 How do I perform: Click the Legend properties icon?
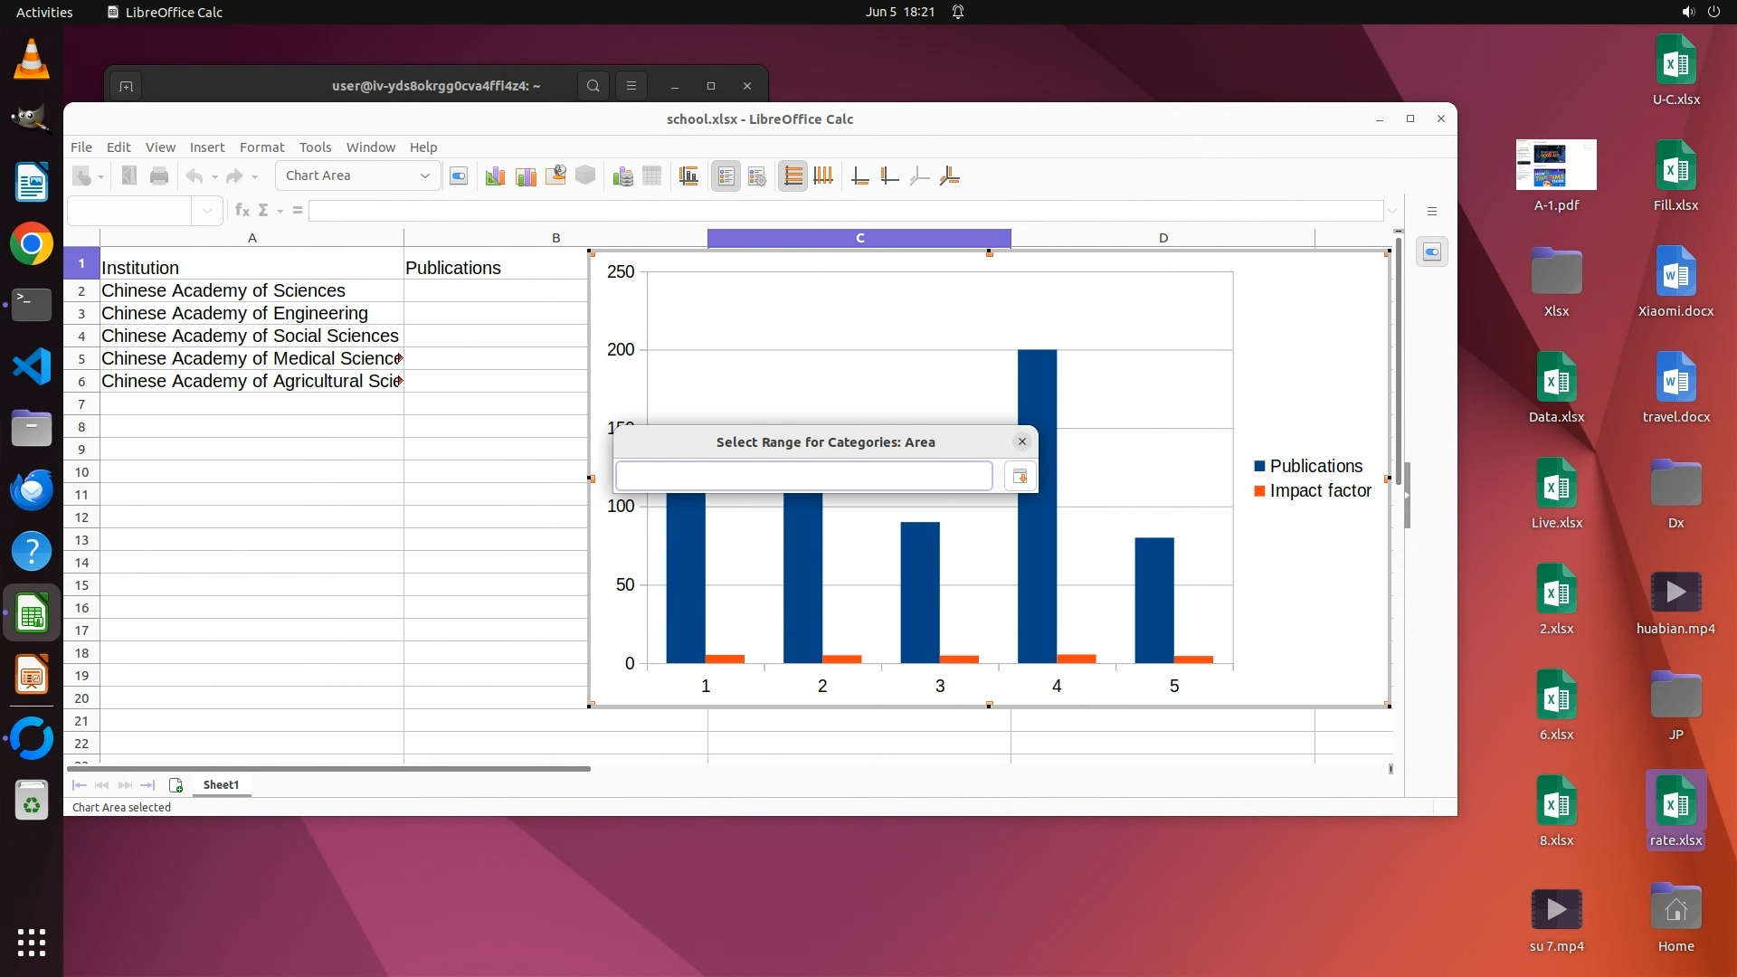tap(757, 176)
